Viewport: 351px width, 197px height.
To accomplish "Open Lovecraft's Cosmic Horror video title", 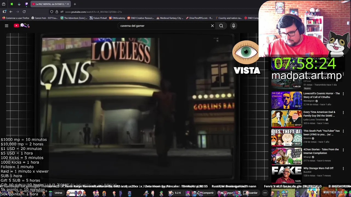I will [321, 95].
